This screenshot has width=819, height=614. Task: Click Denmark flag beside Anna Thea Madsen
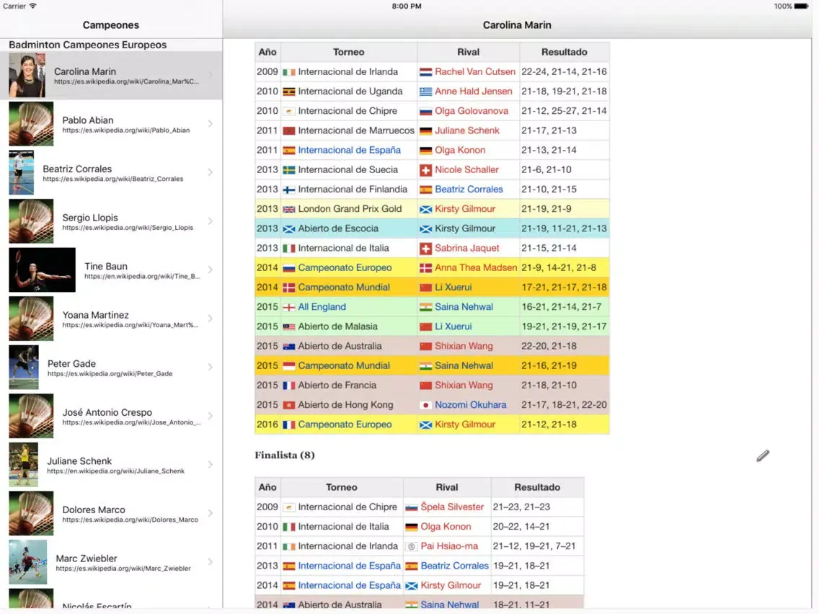(425, 268)
